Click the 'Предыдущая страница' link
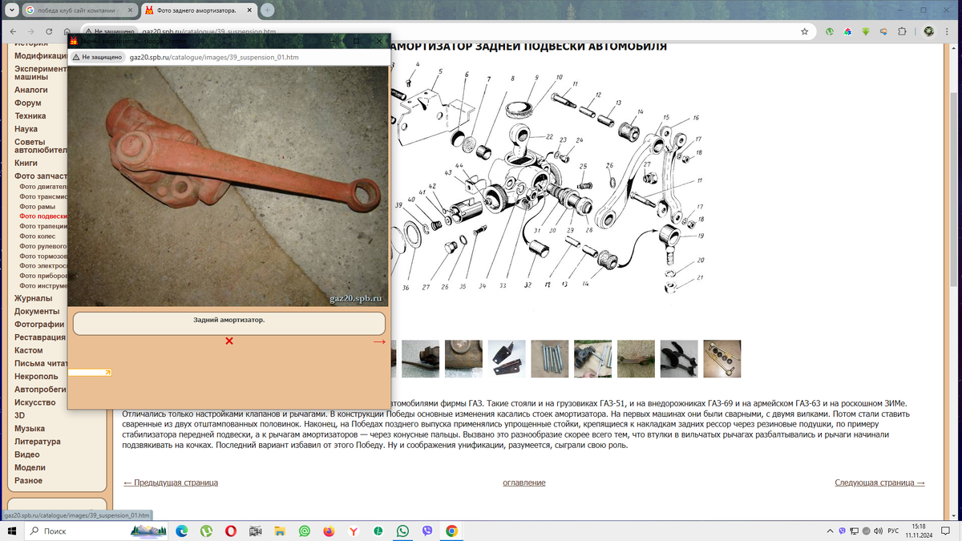This screenshot has width=962, height=541. point(170,482)
